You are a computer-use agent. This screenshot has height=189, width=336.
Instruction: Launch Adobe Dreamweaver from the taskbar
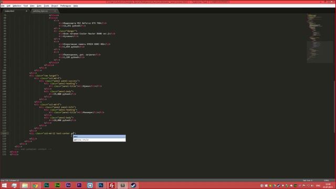click(57, 185)
